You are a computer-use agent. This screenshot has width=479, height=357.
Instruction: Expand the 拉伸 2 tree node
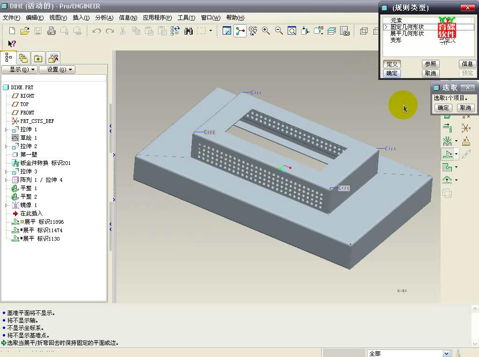[x=7, y=146]
